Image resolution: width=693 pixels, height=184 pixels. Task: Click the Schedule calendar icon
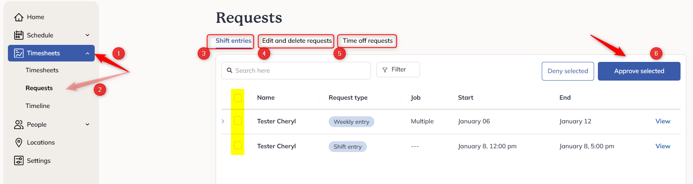(x=19, y=35)
